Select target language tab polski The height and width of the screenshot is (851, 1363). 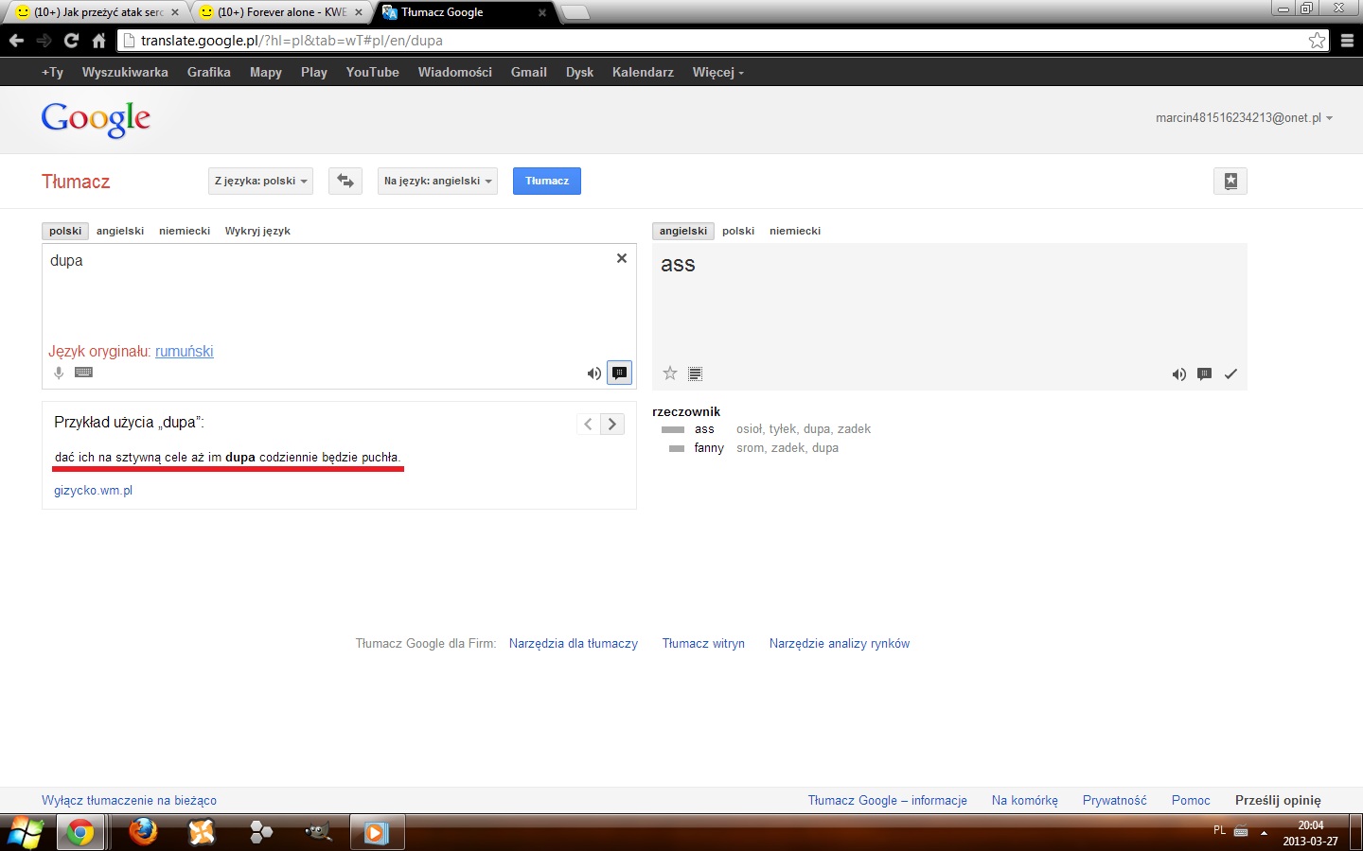click(x=738, y=231)
